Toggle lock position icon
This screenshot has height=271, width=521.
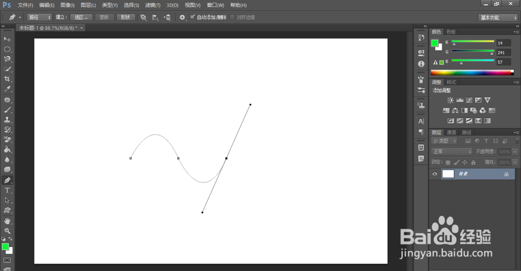(465, 162)
